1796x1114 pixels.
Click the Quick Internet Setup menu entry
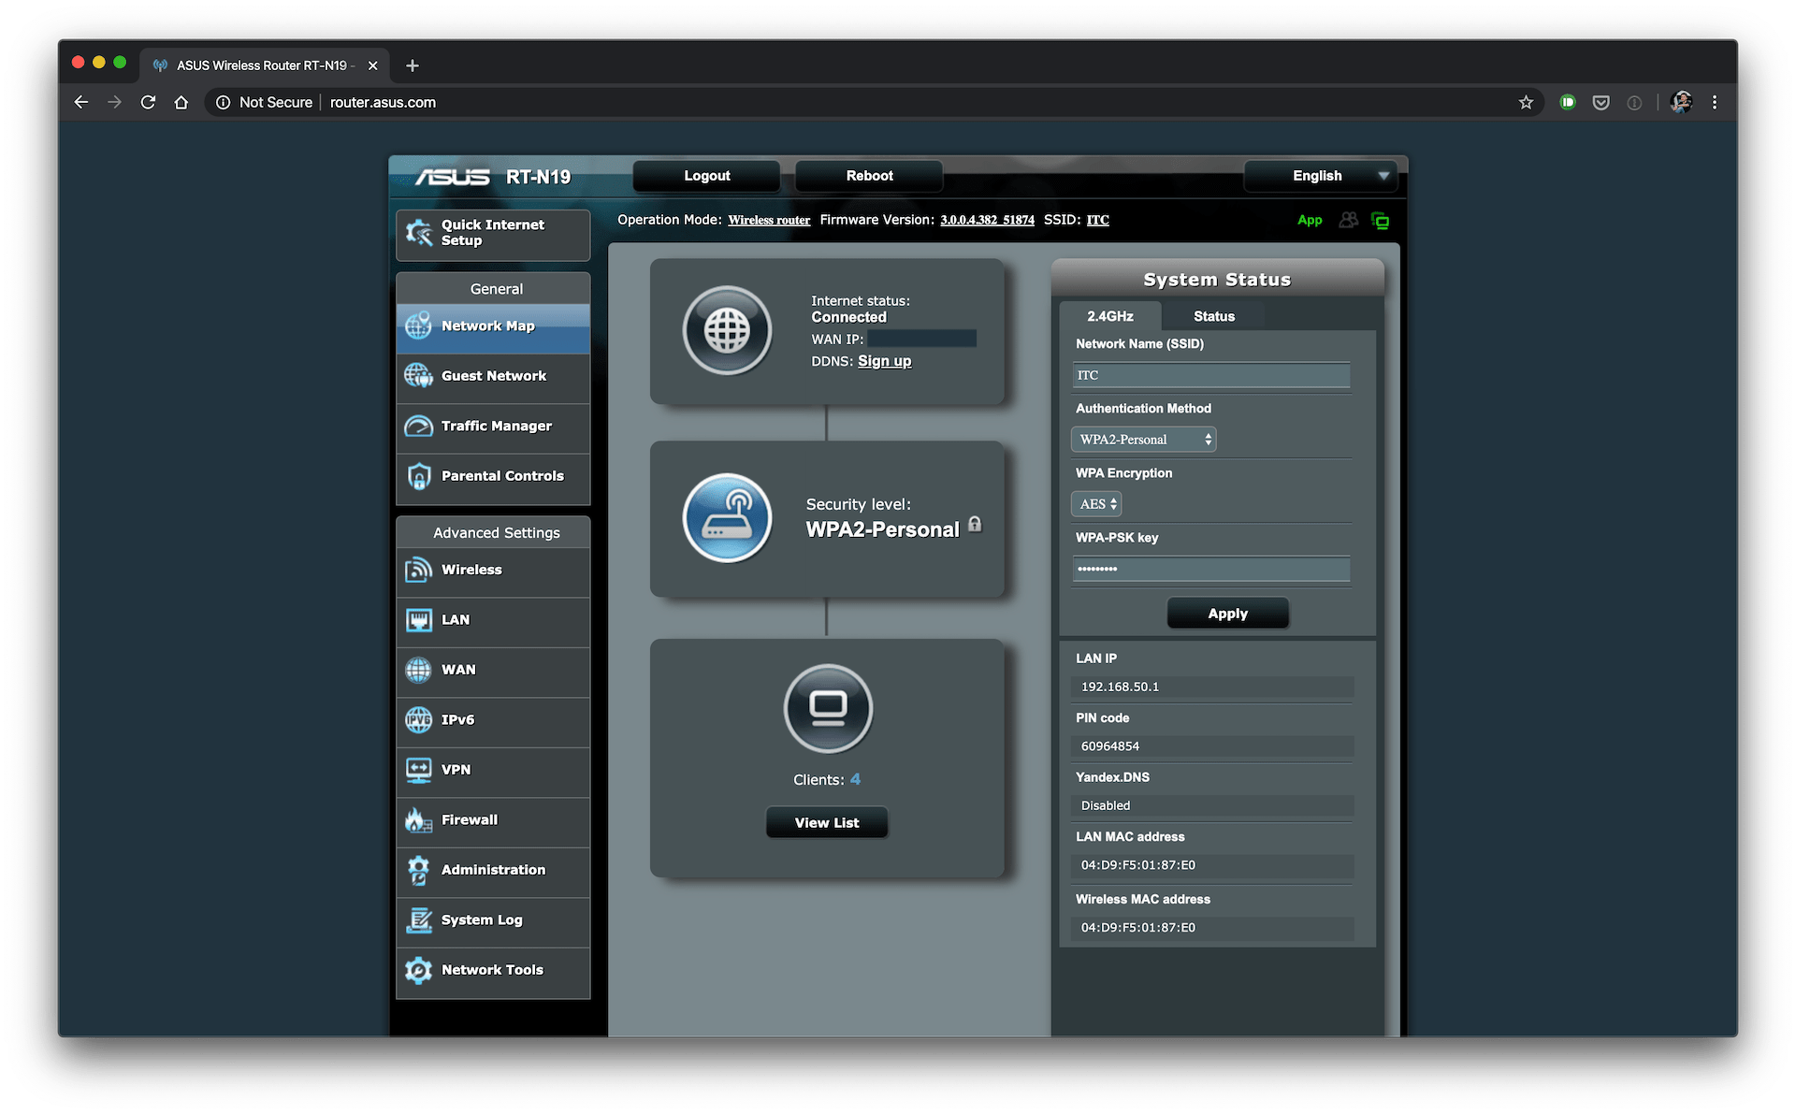(493, 234)
